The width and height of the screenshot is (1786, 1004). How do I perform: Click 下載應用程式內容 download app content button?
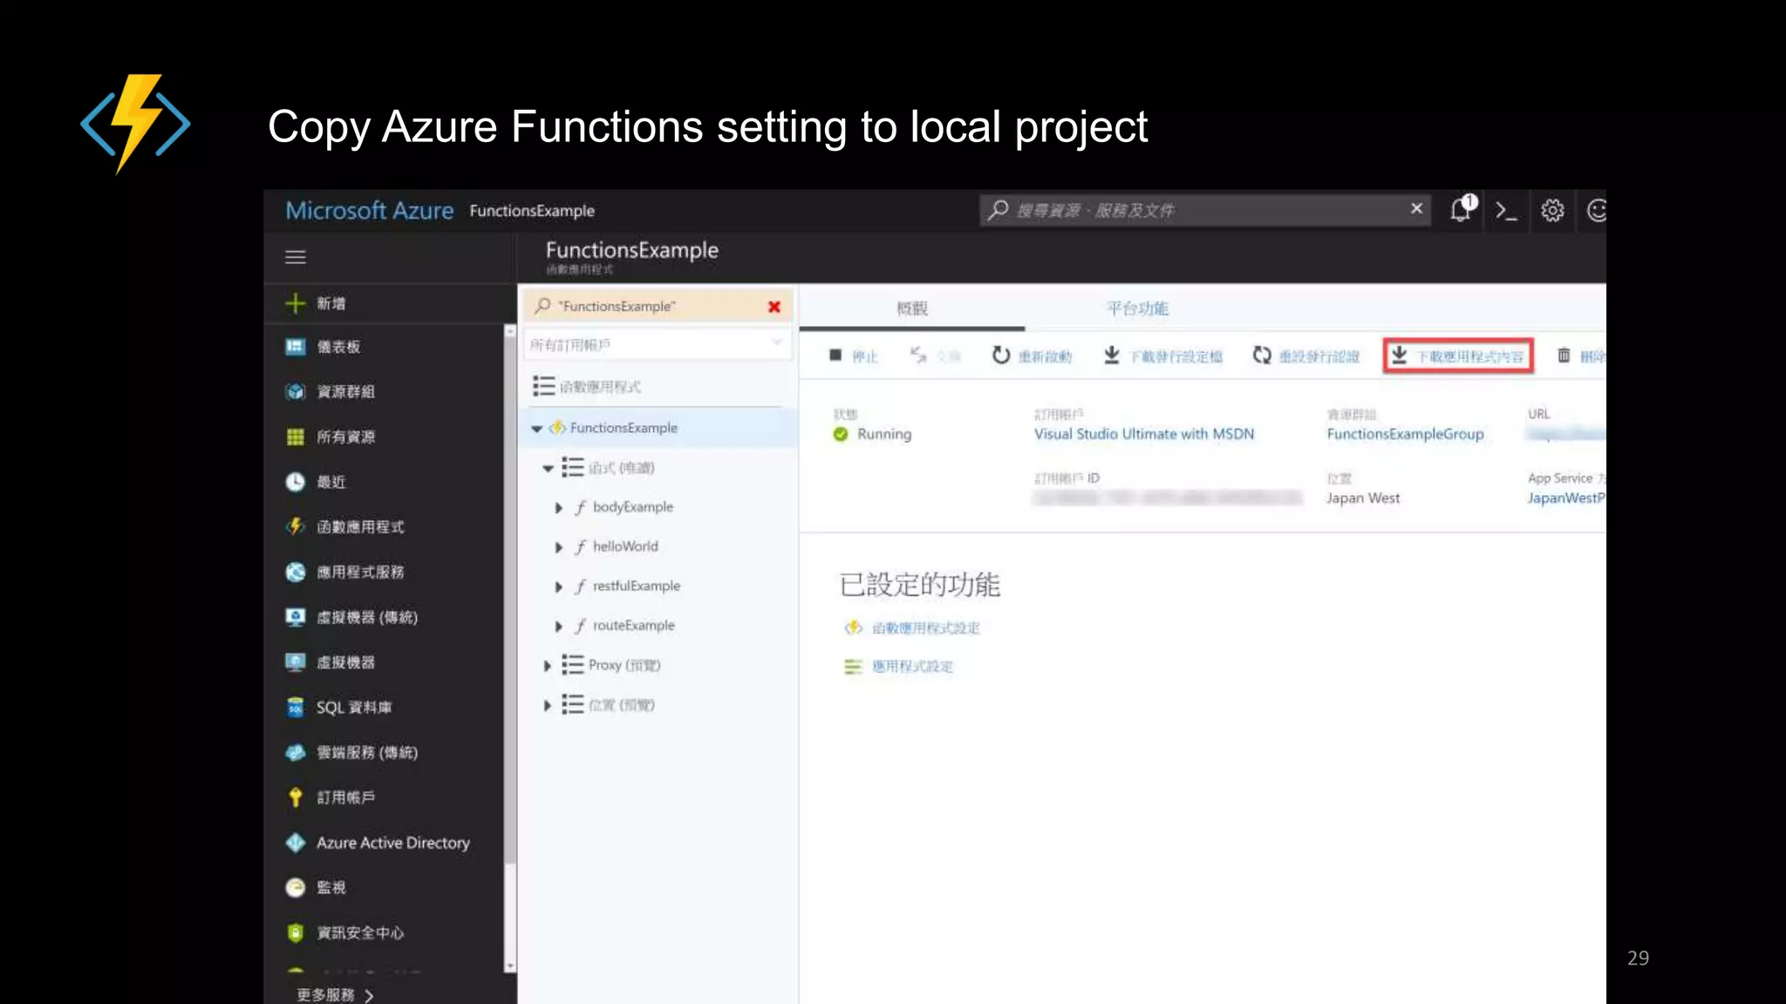(1458, 356)
